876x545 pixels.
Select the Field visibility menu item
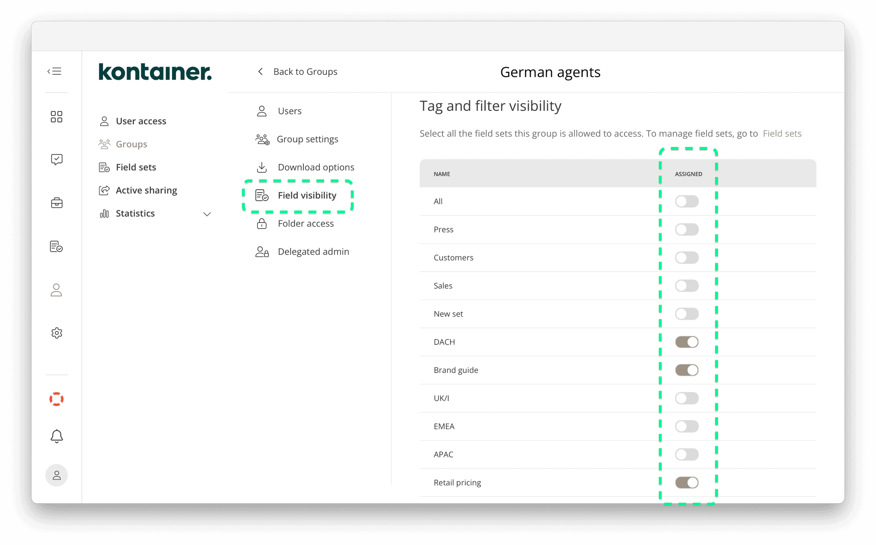(307, 195)
